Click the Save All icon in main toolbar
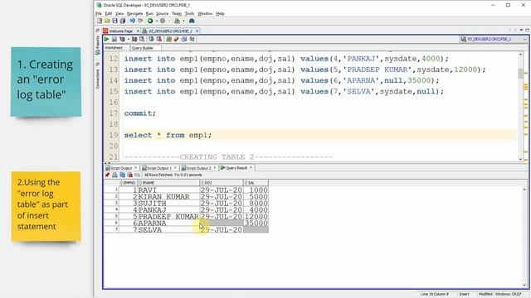The width and height of the screenshot is (531, 298). [122, 21]
